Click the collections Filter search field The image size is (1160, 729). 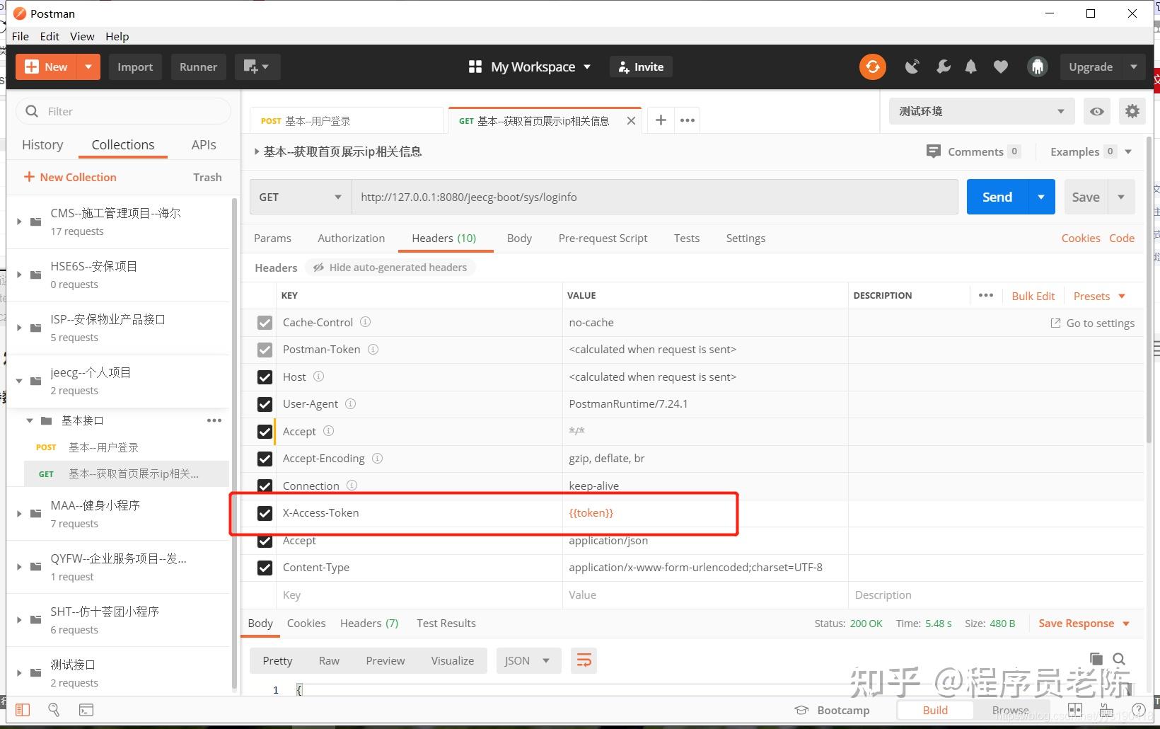123,111
